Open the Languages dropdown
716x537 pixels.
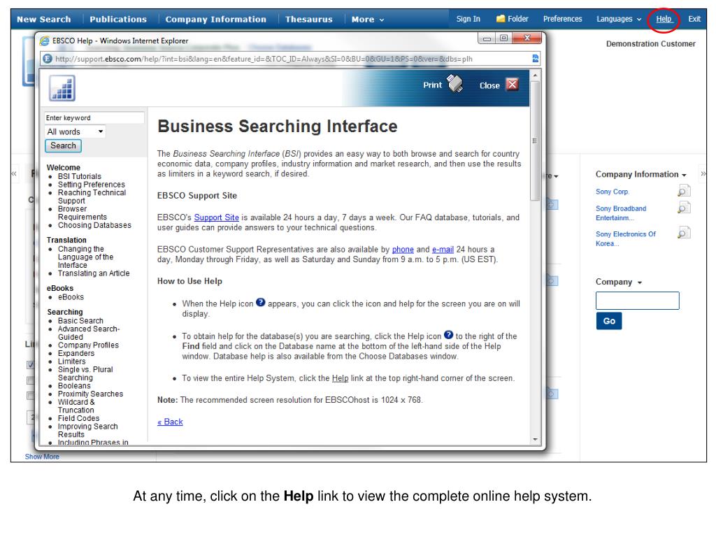coord(619,19)
